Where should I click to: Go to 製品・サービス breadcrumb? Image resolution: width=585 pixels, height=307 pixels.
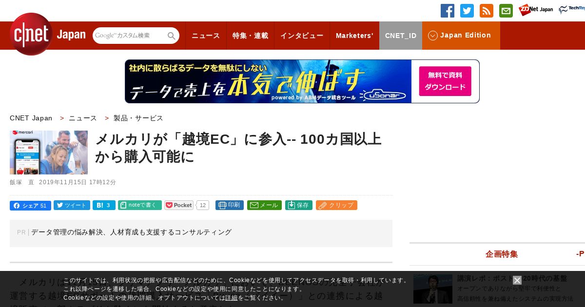tap(138, 118)
